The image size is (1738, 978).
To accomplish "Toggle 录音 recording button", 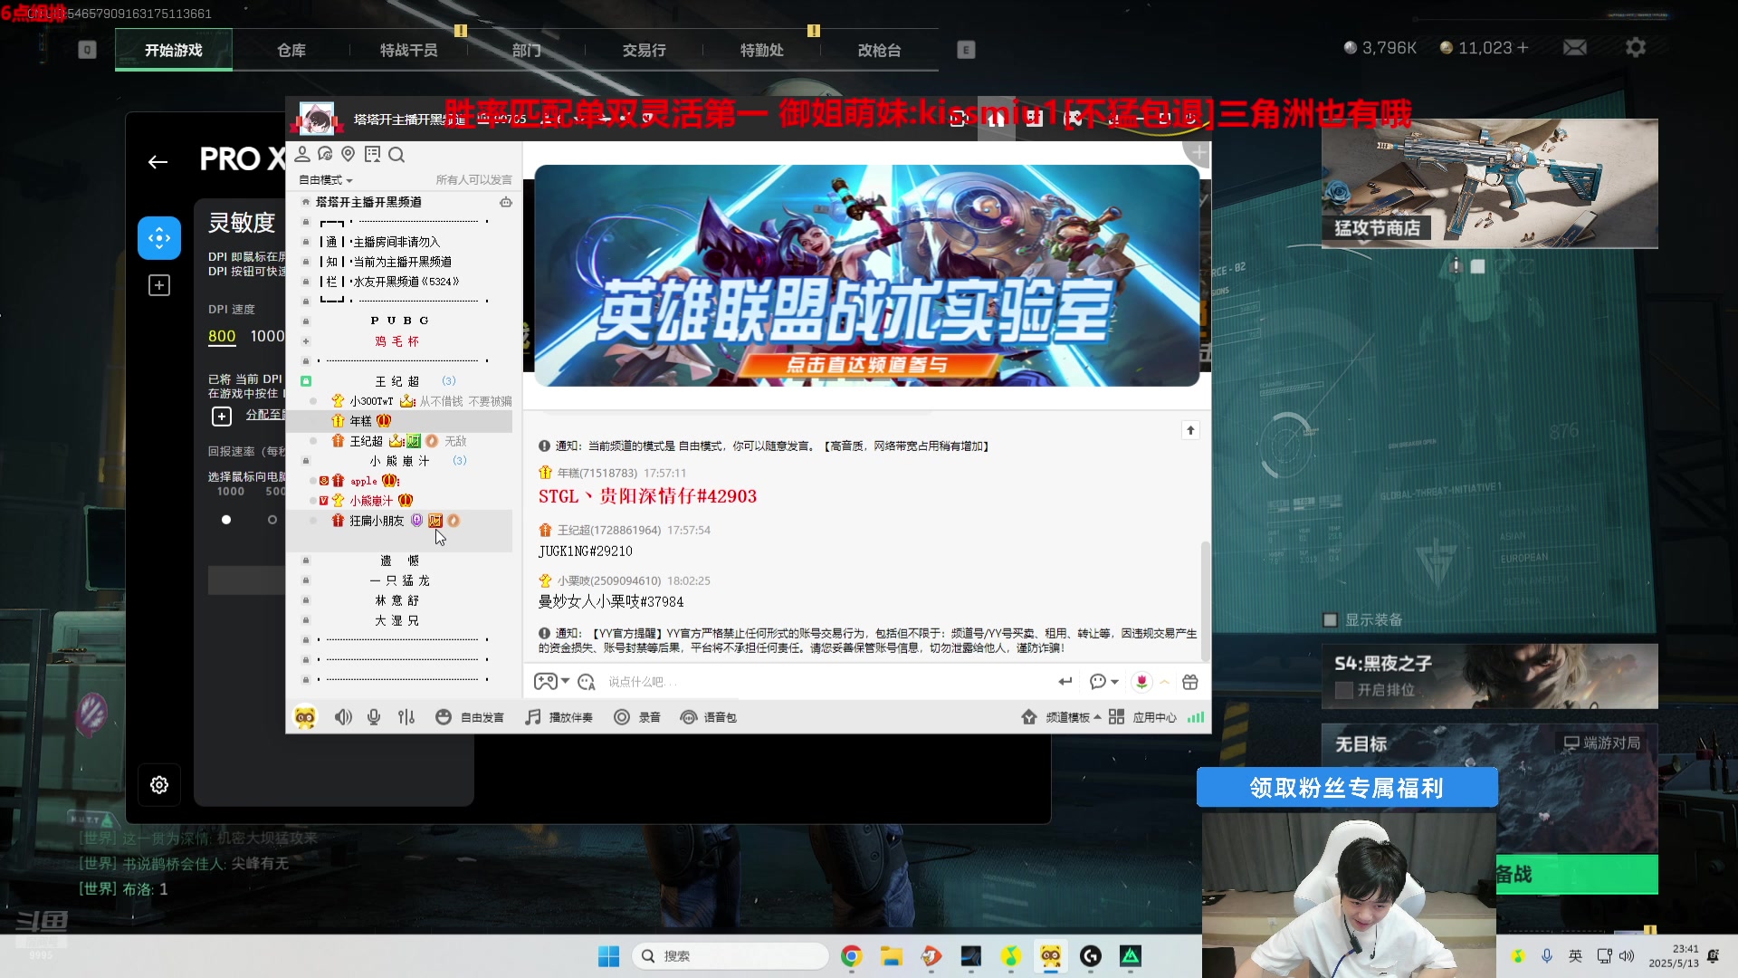I will (637, 717).
